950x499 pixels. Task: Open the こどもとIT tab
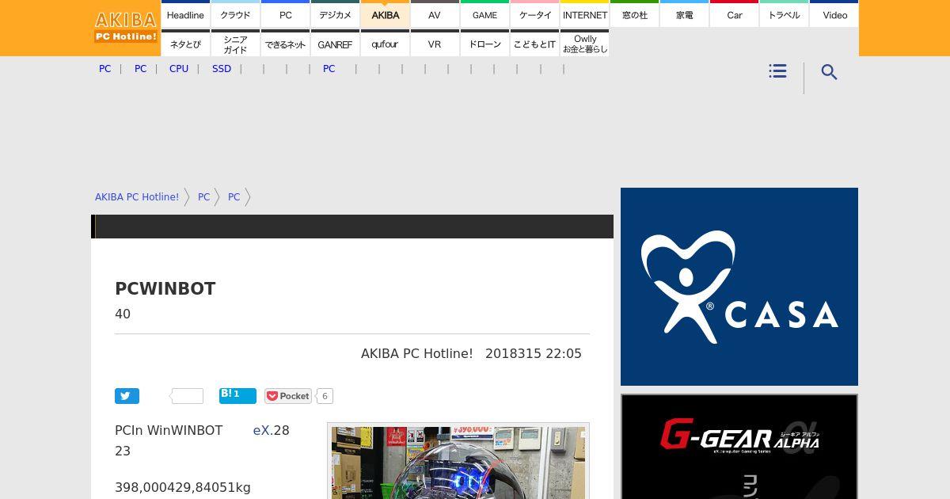pyautogui.click(x=534, y=44)
